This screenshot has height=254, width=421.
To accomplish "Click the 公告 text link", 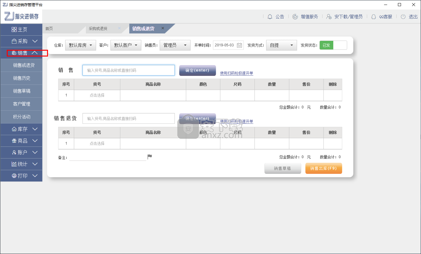I will (x=280, y=17).
